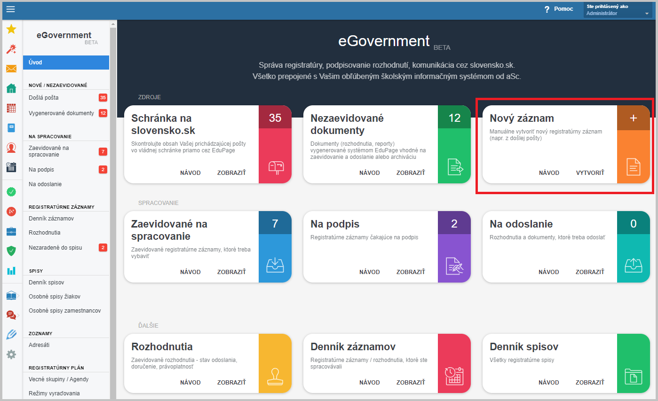Click NÁVOD on Schránka na slovensko.sk card
The width and height of the screenshot is (658, 401).
pos(190,173)
